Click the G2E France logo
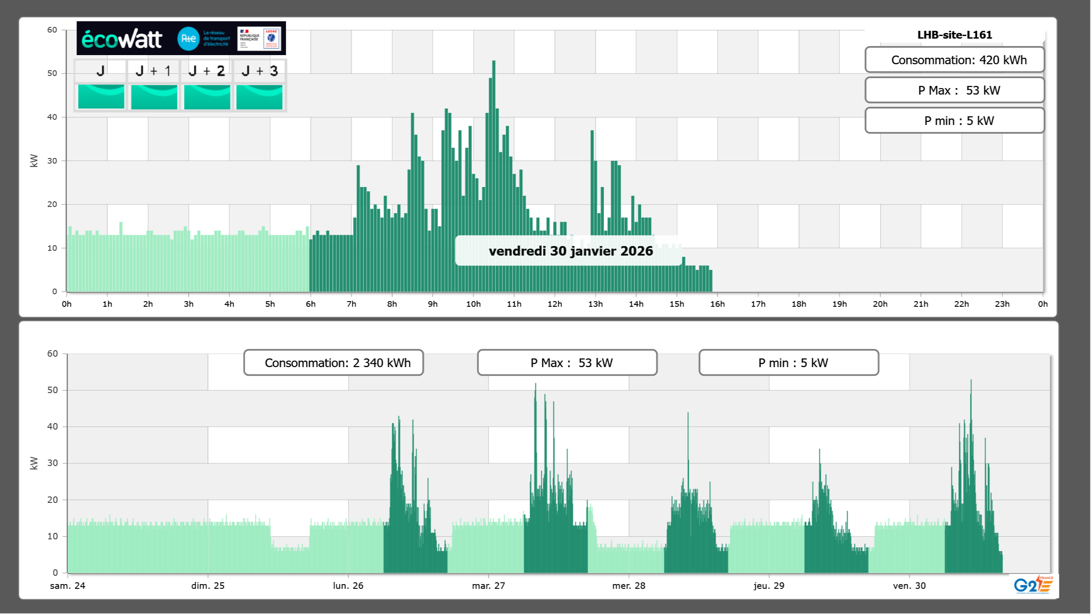 (x=1033, y=585)
